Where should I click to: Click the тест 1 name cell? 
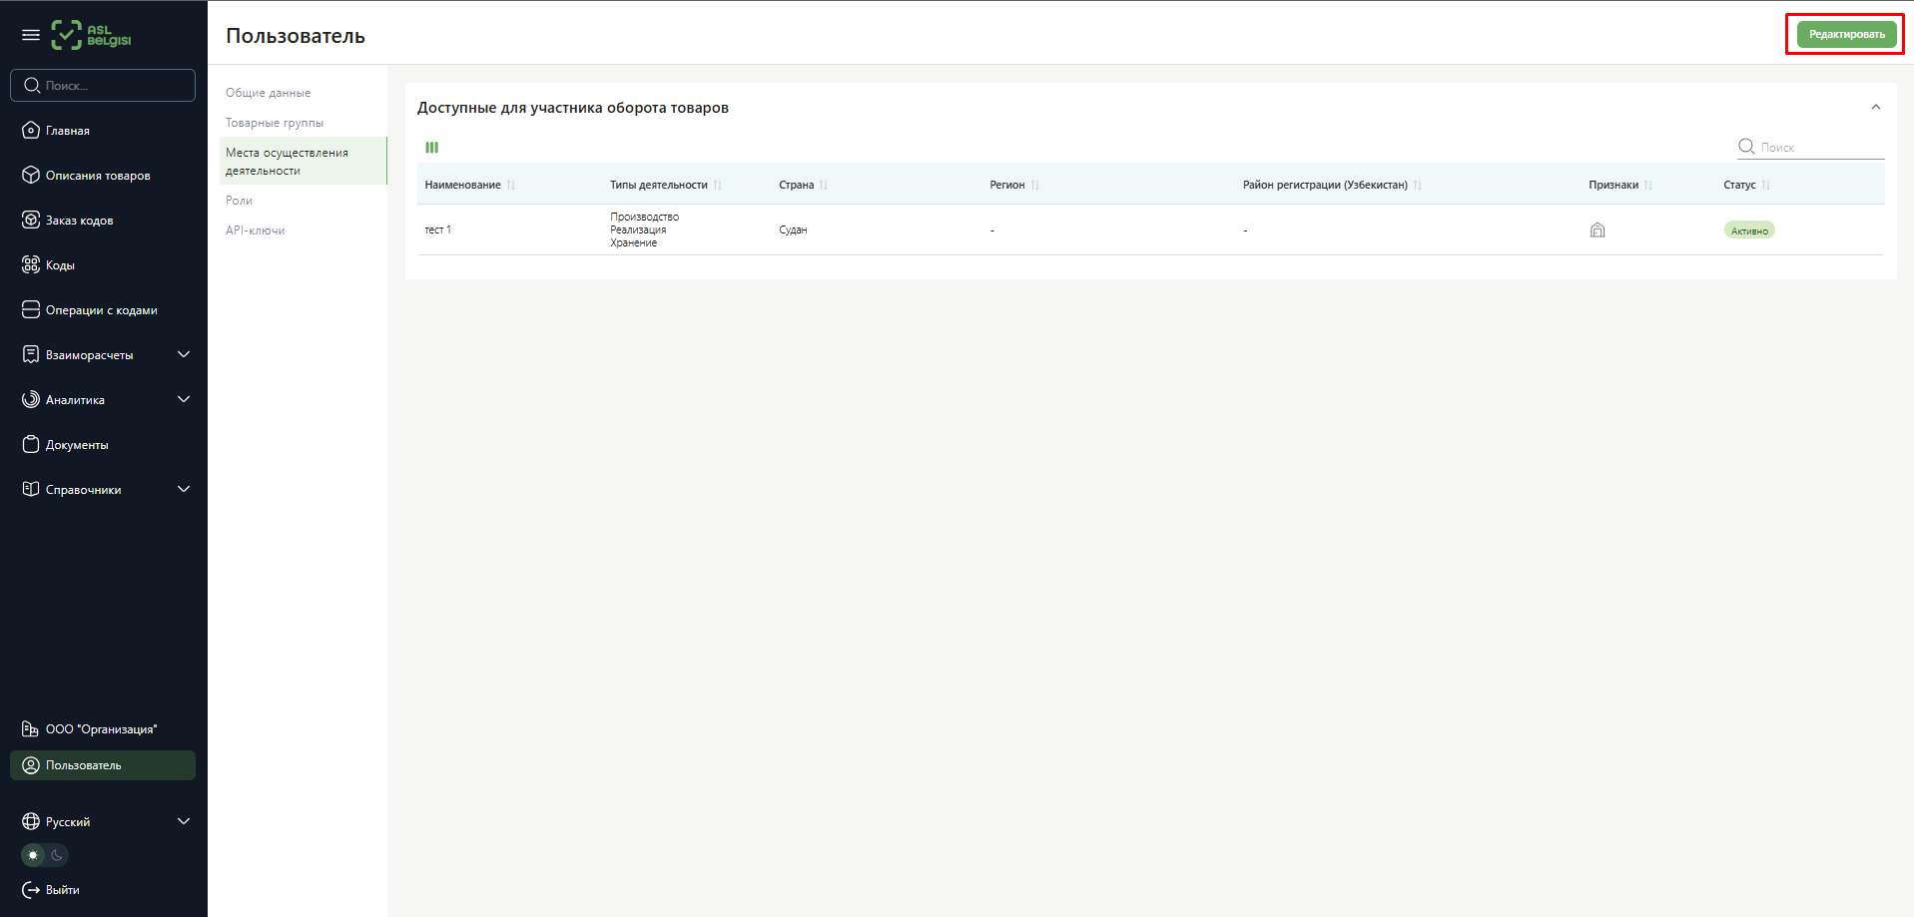point(437,229)
